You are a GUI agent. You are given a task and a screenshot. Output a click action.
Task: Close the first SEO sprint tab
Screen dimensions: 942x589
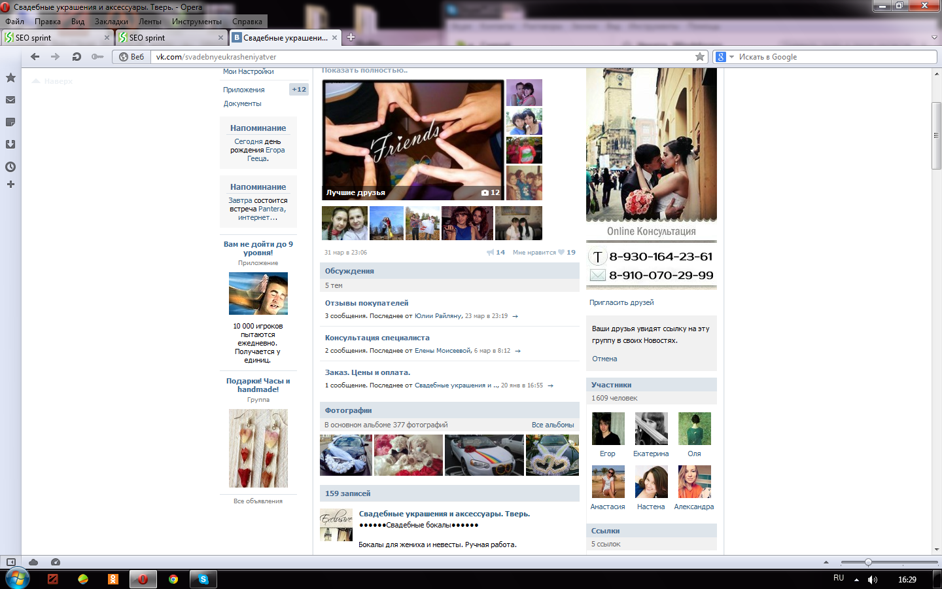(x=107, y=38)
